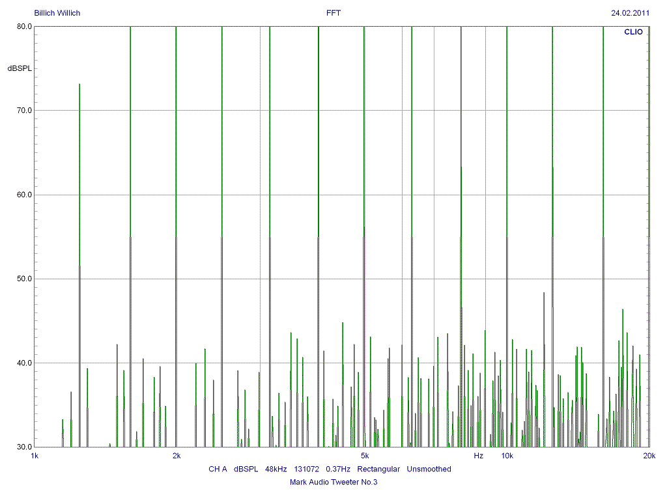The width and height of the screenshot is (667, 500).
Task: Click the FFT title at the top
Action: pyautogui.click(x=333, y=13)
